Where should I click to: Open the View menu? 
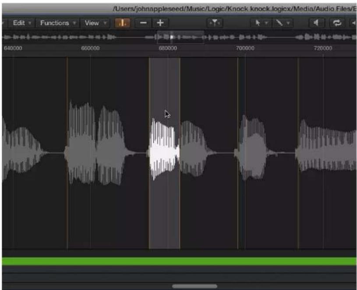pos(95,23)
